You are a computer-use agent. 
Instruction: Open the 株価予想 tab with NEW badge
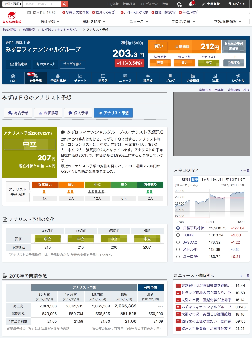coord(35,78)
